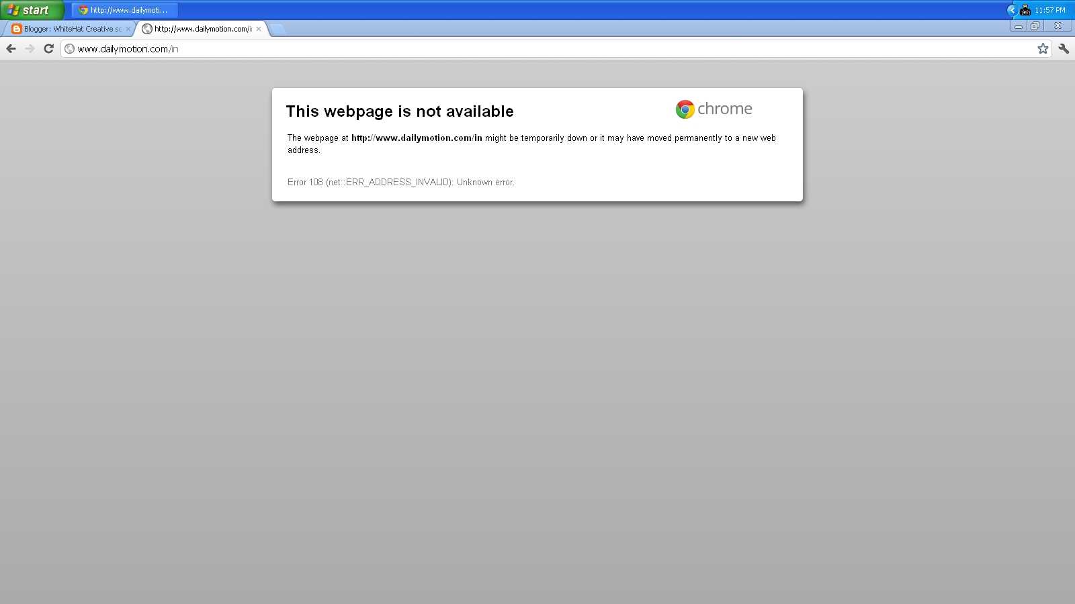This screenshot has width=1075, height=604.
Task: Click the Chrome icon on the taskbar button
Action: click(x=83, y=10)
